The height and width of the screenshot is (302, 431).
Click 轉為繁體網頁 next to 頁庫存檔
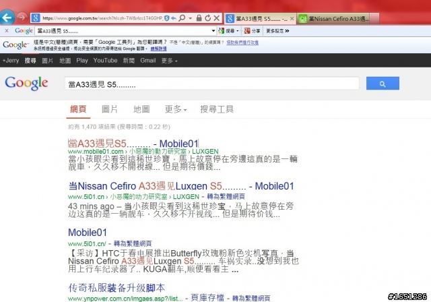click(251, 298)
